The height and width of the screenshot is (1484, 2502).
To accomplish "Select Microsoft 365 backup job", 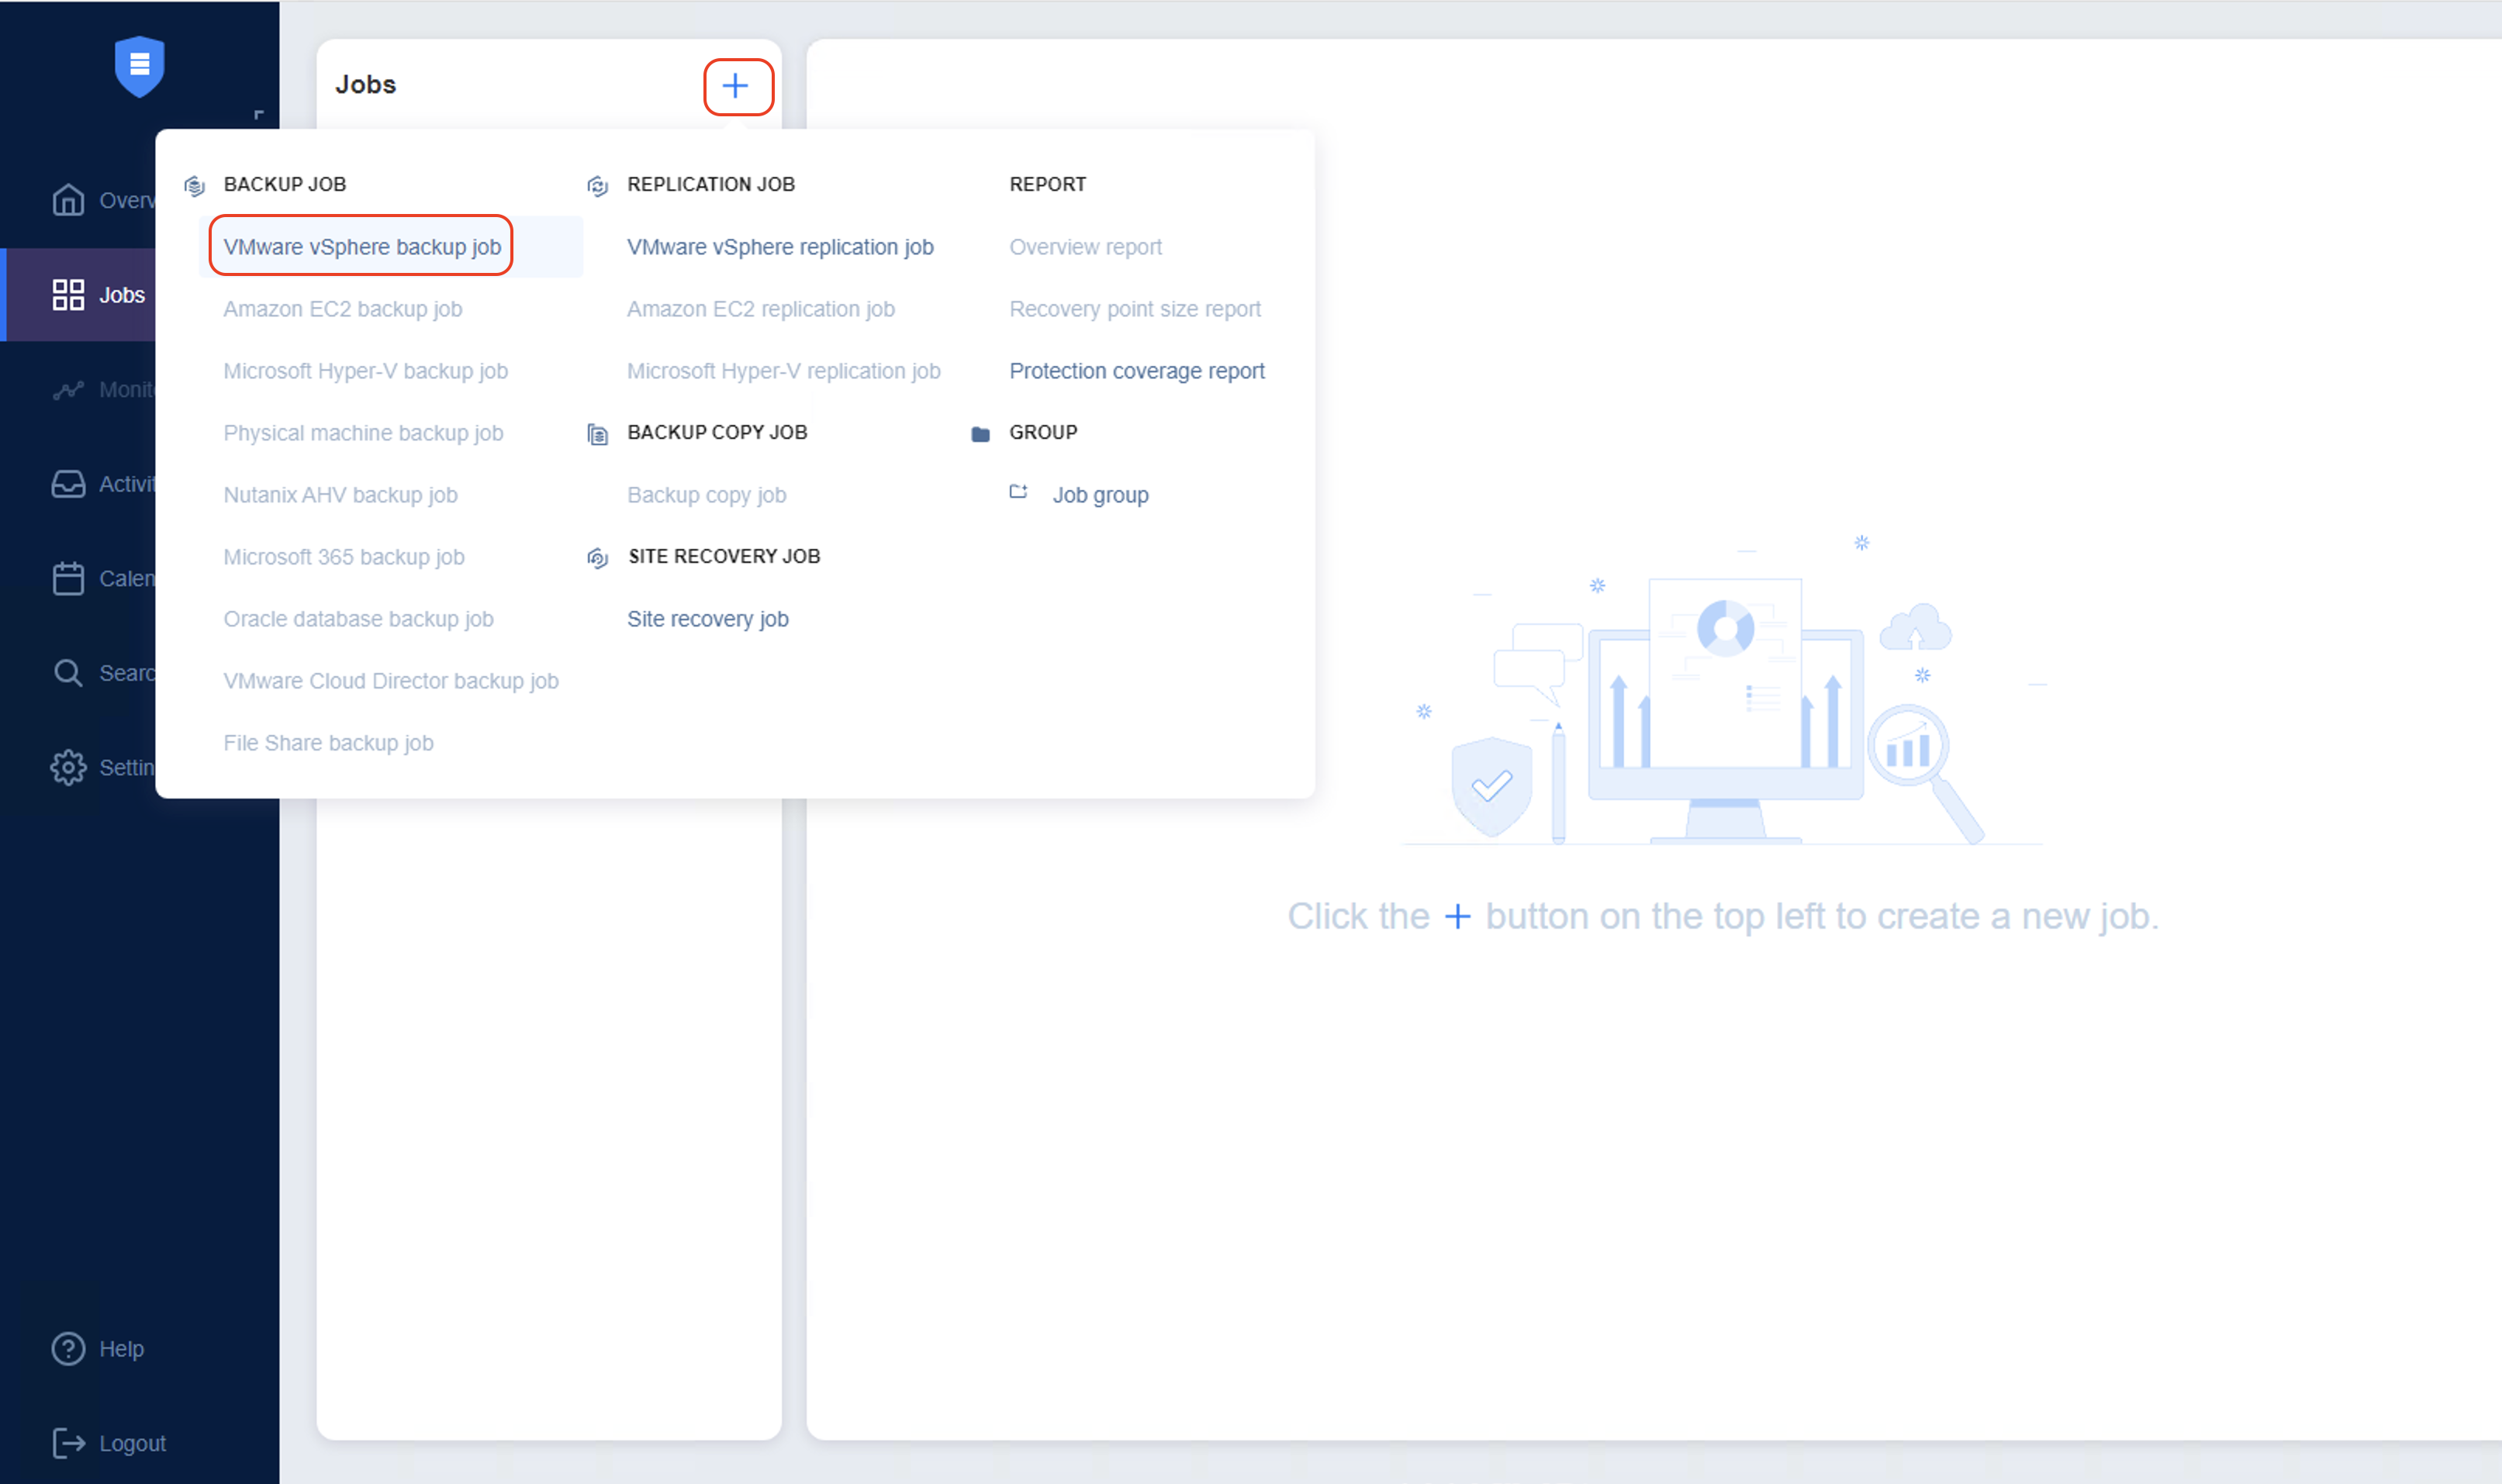I will pyautogui.click(x=344, y=557).
